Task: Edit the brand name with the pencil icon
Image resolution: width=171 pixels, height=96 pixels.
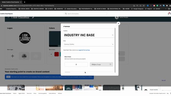Action: 33,17
